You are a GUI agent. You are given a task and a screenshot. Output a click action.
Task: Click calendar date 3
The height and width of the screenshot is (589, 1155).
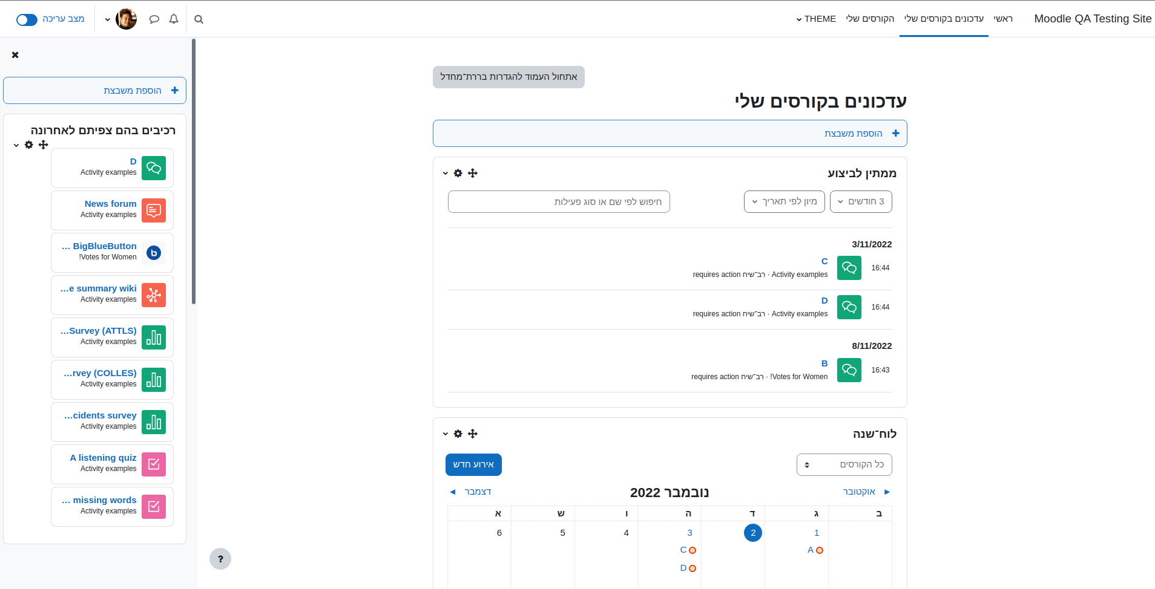point(689,533)
